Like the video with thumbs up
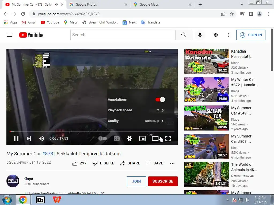This screenshot has height=205, width=274. pos(79,163)
